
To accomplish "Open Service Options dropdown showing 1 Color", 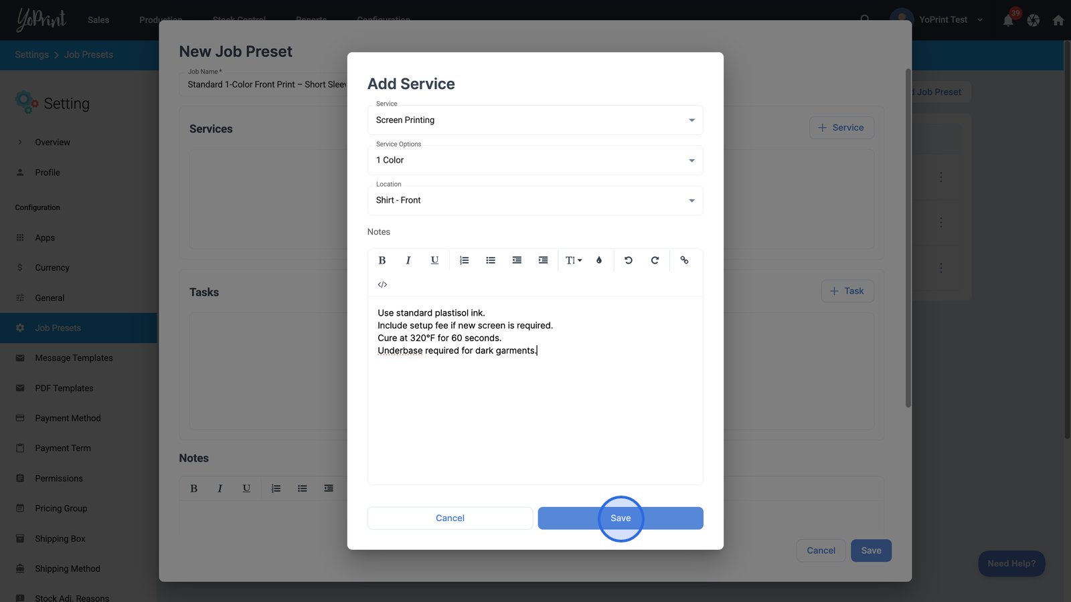I will click(x=535, y=161).
